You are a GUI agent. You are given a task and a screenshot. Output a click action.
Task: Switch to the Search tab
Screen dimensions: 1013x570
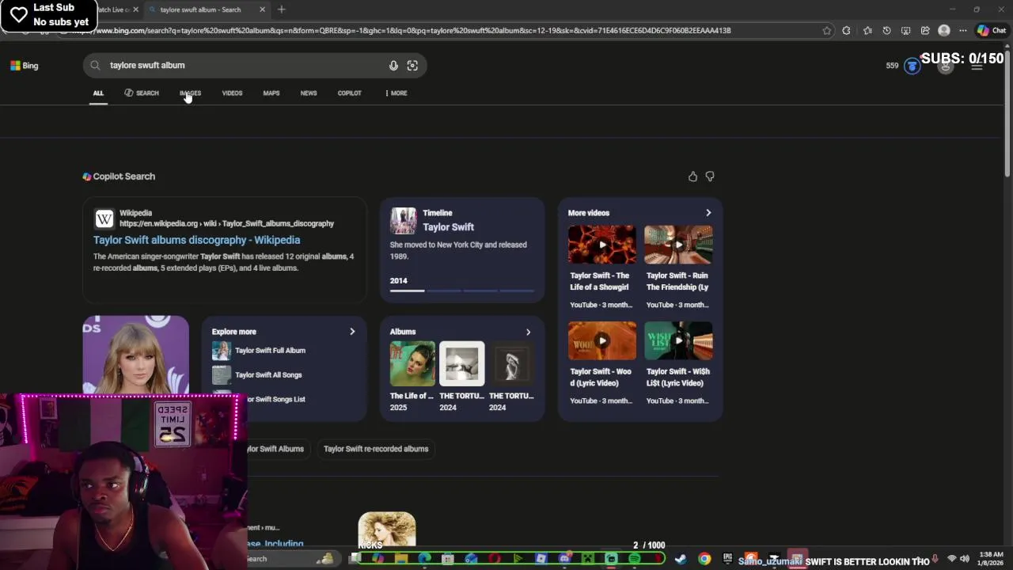[x=142, y=93]
